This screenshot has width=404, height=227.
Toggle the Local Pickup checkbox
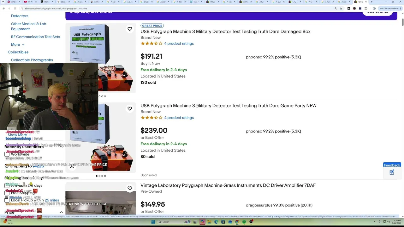coord(7,200)
